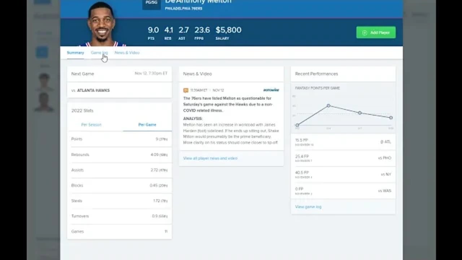Click the Turnovers stat row
The width and height of the screenshot is (462, 260).
point(119,216)
